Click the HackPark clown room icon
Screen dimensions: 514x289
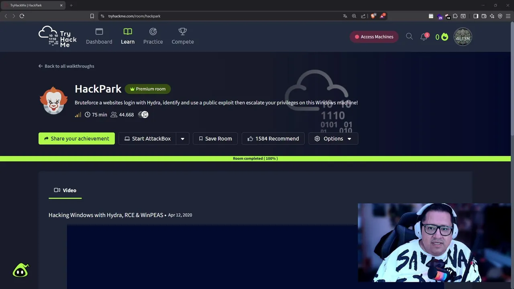point(53,100)
